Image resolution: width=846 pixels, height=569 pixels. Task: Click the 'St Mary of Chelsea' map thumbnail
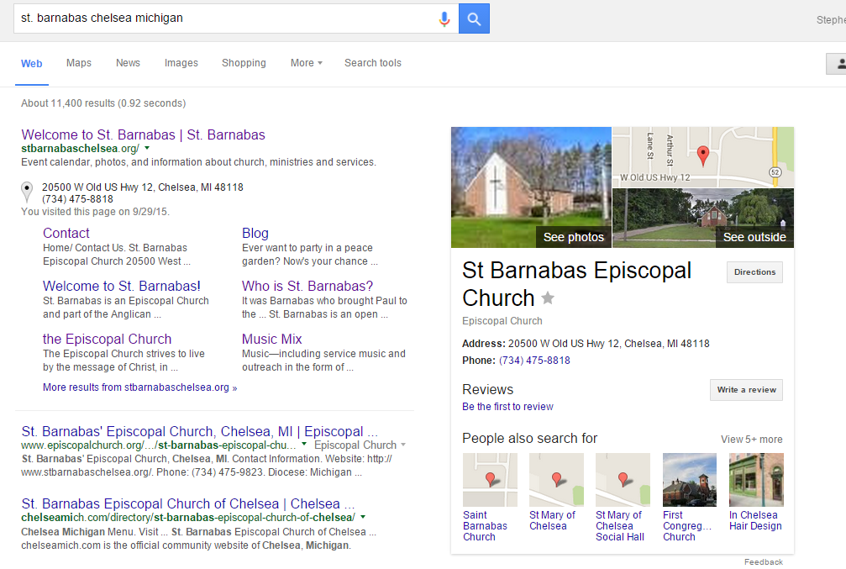point(556,479)
